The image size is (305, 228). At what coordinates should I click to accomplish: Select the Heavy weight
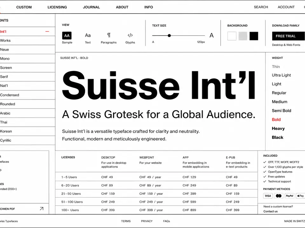(x=278, y=129)
